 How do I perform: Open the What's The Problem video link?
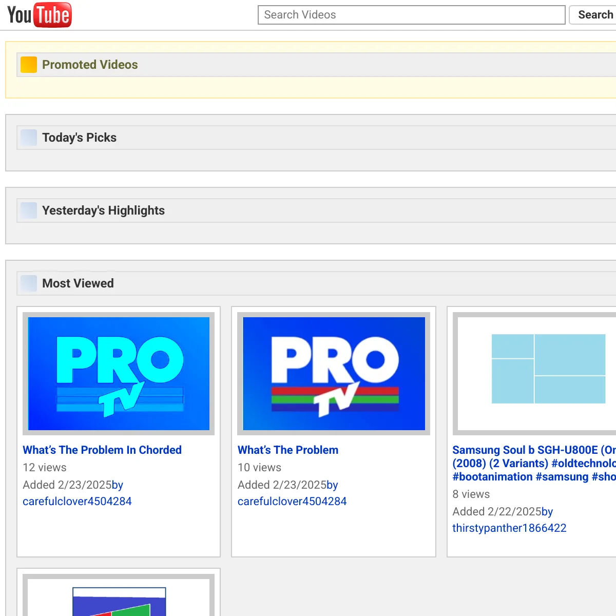coord(288,450)
